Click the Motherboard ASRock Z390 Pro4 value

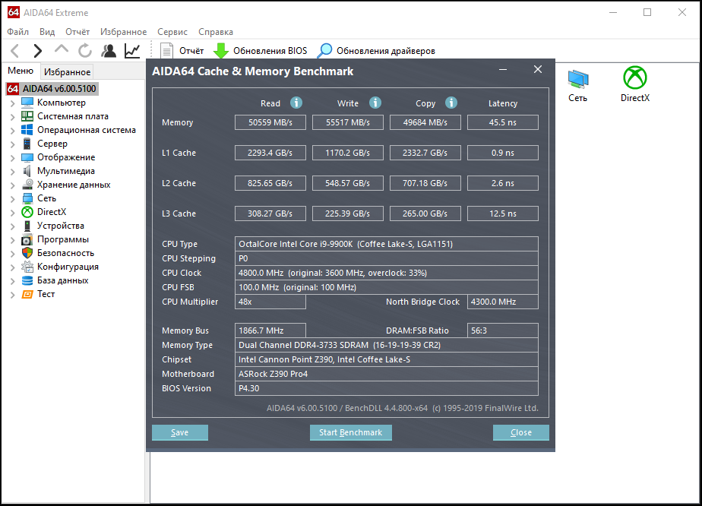387,374
